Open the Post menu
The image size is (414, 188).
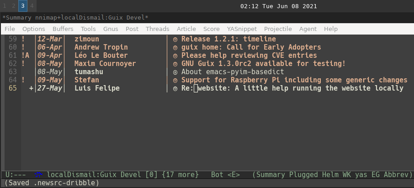click(x=132, y=29)
